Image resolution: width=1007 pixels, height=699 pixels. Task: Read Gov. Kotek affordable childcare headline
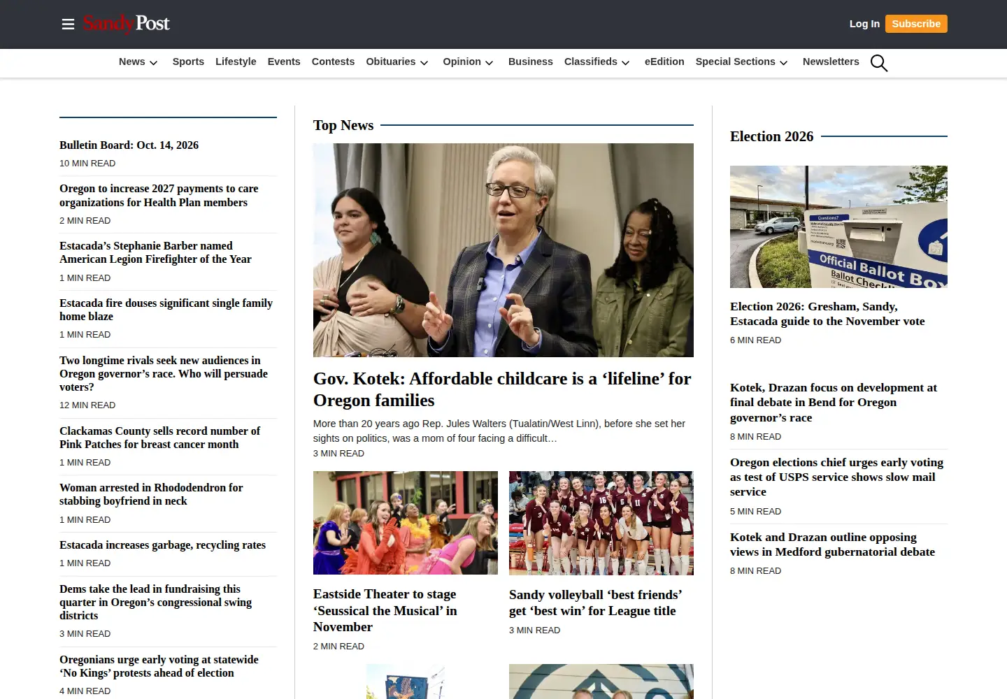pos(502,389)
